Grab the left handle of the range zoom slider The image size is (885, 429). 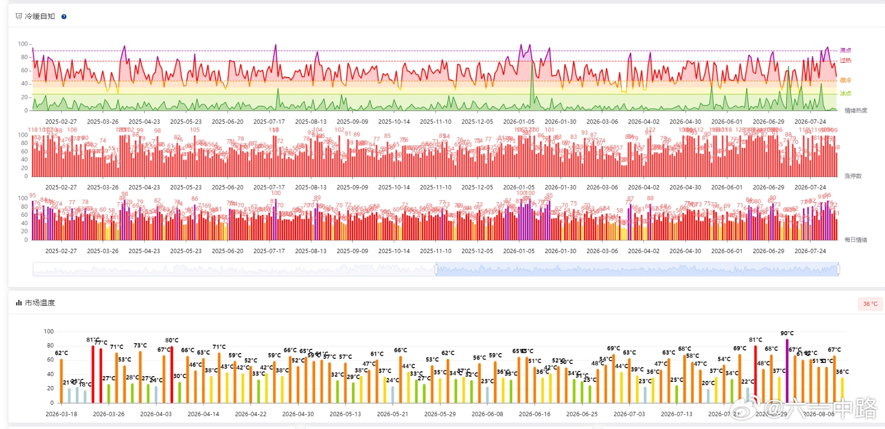(x=436, y=269)
